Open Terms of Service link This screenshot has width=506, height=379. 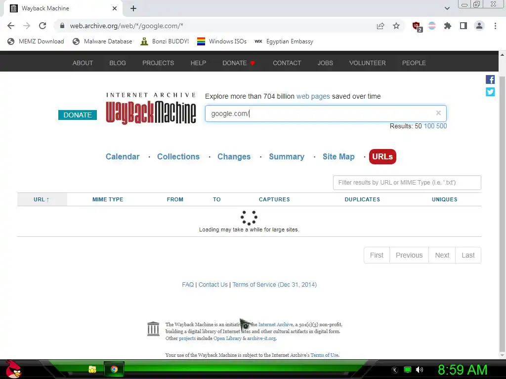tap(274, 285)
